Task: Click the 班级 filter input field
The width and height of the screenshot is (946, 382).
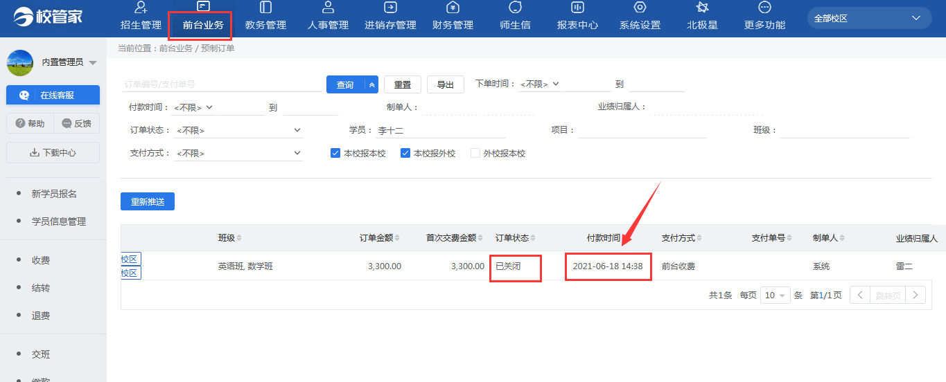Action: point(845,130)
